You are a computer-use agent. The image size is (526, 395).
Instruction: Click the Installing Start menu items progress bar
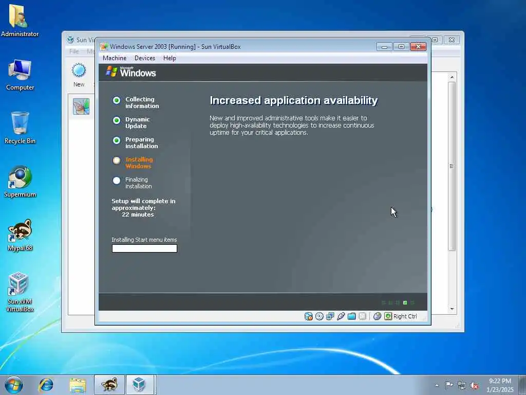click(x=144, y=248)
